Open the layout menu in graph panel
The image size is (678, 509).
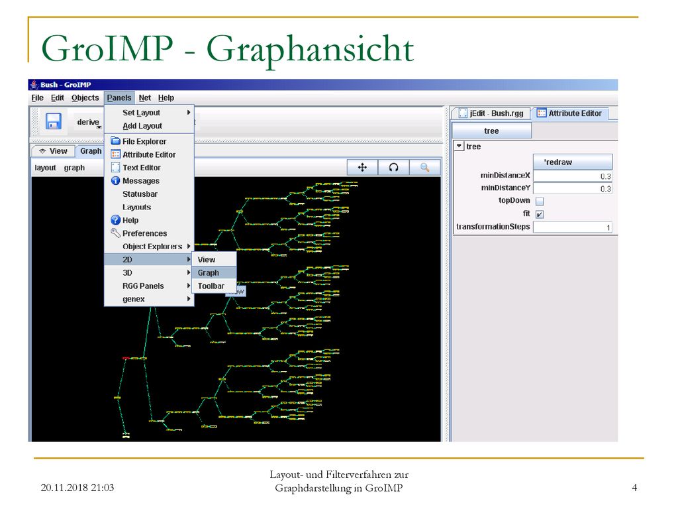click(x=45, y=168)
